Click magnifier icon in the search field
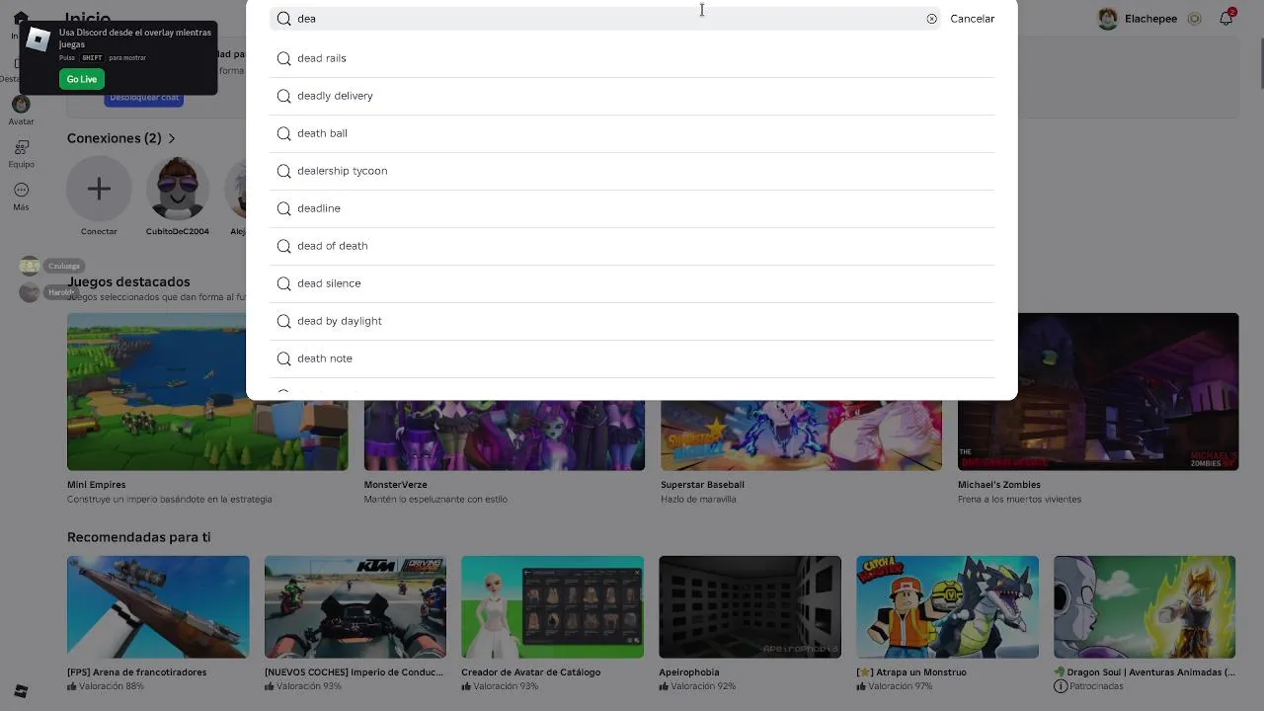The height and width of the screenshot is (711, 1264). (x=283, y=19)
